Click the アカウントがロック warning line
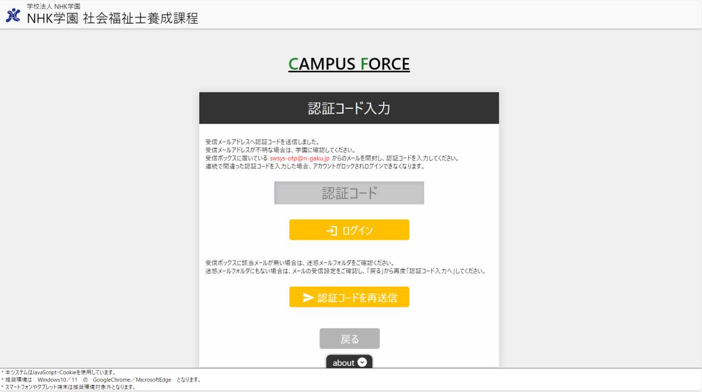Screen dimensions: 702x392 point(315,167)
